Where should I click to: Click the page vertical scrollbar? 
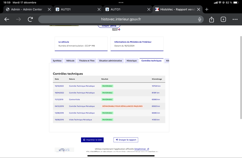tap(241, 78)
